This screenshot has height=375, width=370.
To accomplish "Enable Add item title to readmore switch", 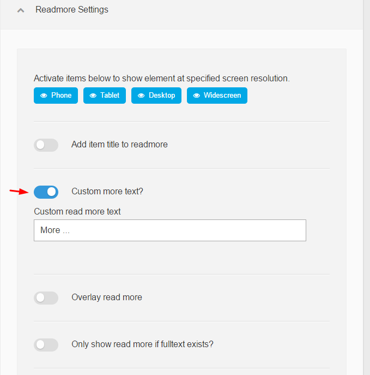I will coord(46,145).
